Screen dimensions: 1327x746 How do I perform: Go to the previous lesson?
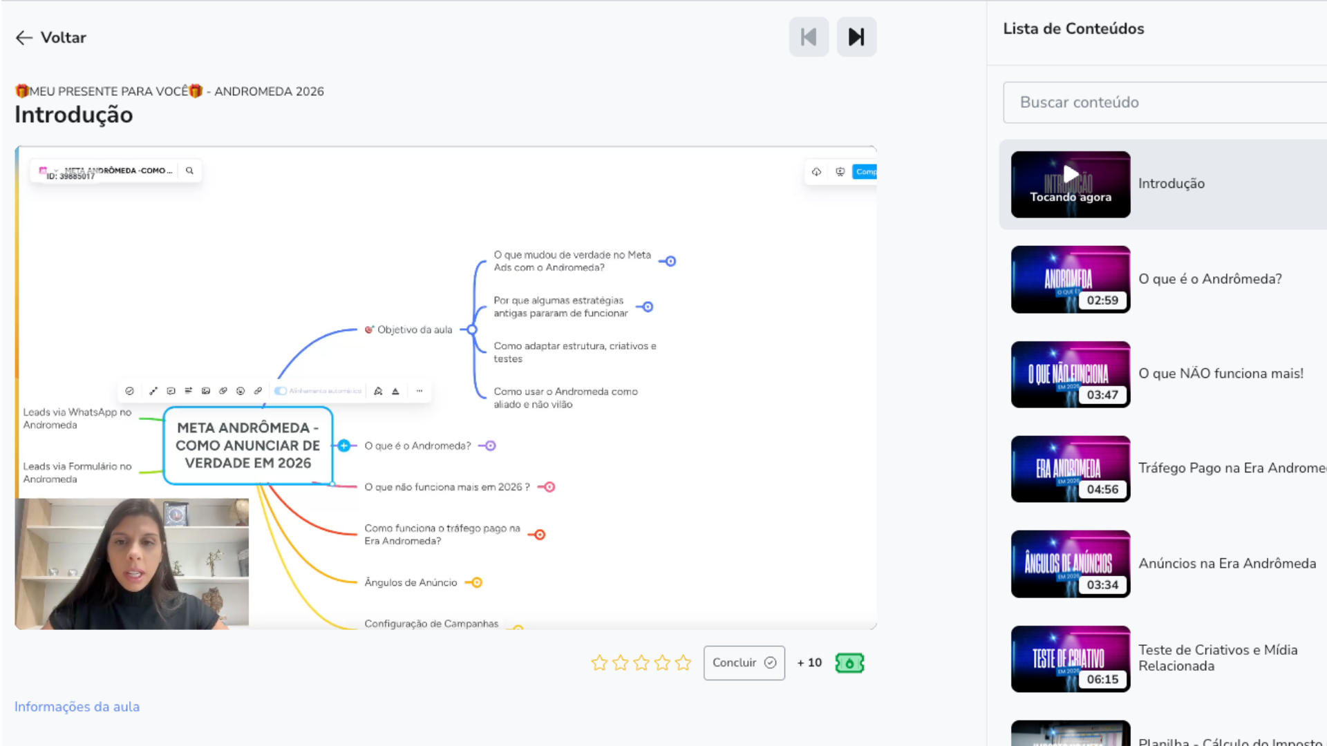809,37
